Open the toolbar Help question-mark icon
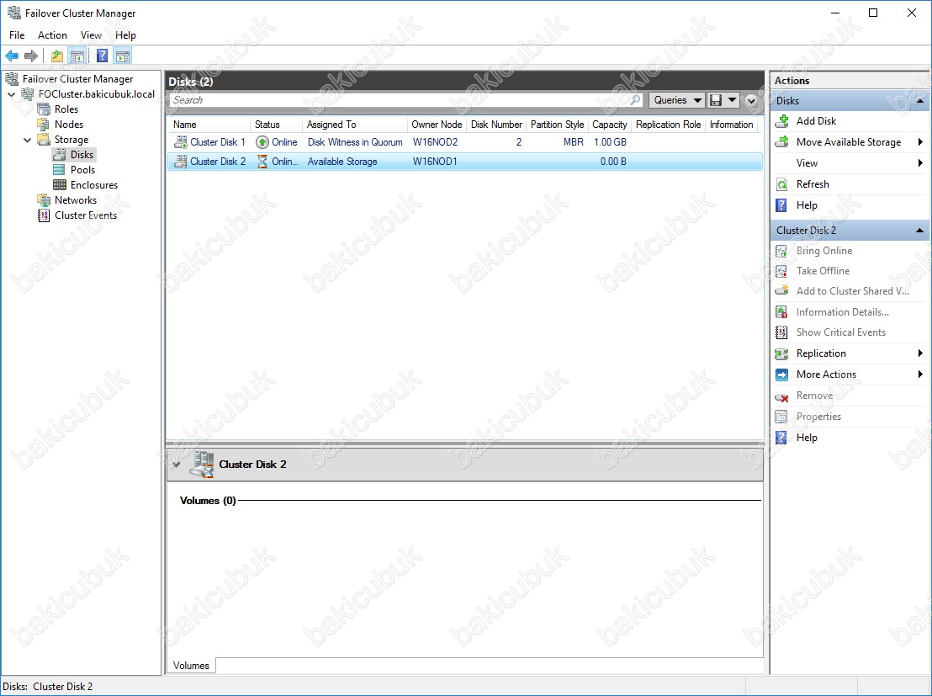The width and height of the screenshot is (932, 696). tap(103, 56)
